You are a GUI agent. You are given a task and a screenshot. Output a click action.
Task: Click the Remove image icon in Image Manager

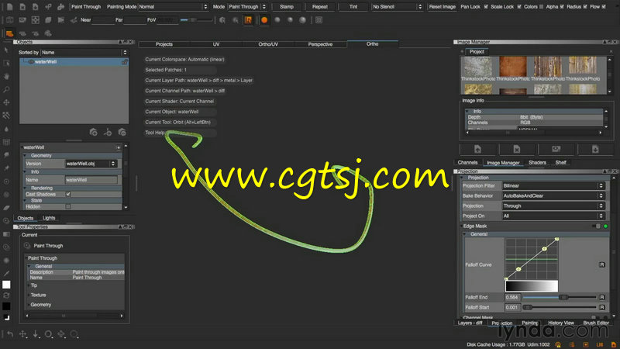(517, 149)
